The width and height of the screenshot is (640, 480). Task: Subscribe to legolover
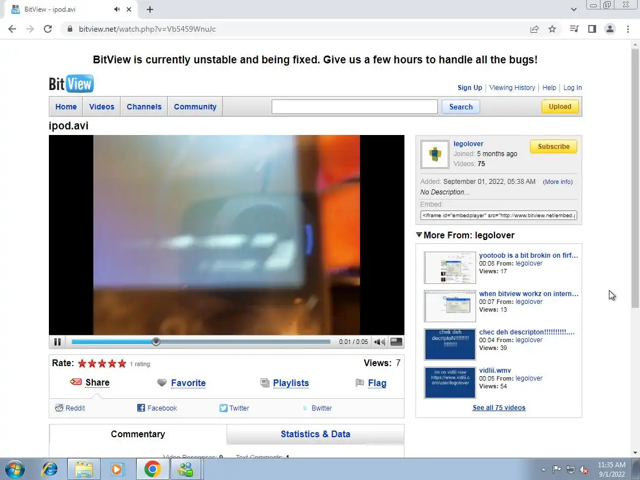553,147
